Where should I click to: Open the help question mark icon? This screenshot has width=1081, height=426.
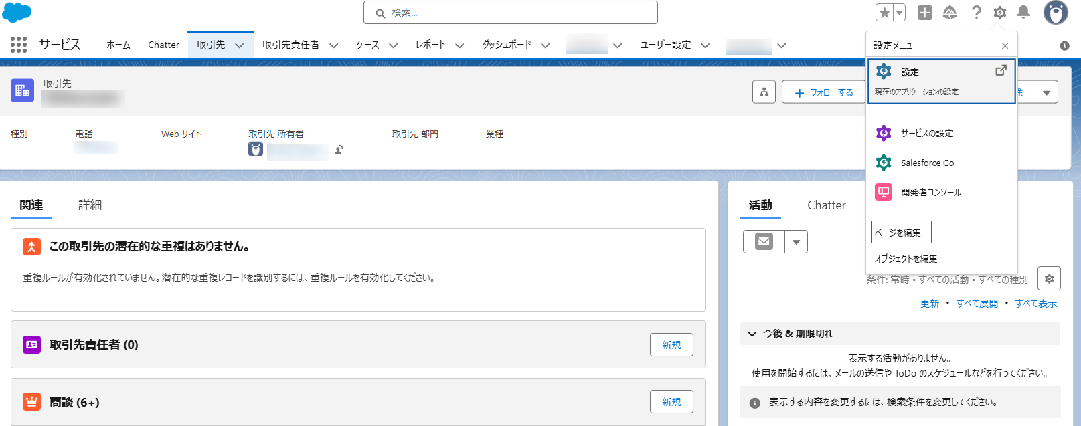tap(977, 13)
